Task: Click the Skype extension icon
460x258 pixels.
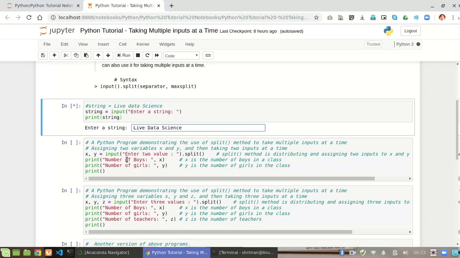Action: [x=395, y=18]
